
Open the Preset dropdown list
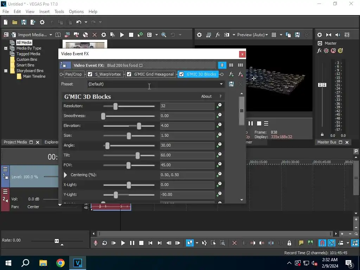(221, 84)
